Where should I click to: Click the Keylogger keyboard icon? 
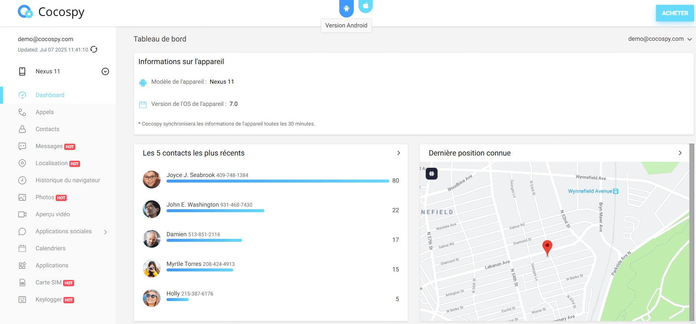pos(22,300)
